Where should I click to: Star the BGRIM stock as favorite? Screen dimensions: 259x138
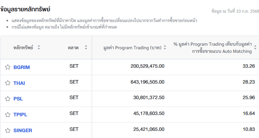8,67
